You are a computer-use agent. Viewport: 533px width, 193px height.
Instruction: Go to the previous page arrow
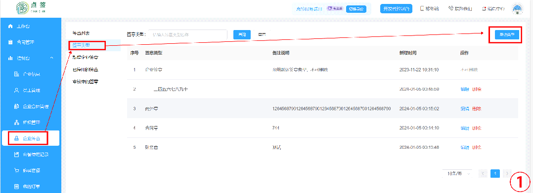[x=483, y=173]
